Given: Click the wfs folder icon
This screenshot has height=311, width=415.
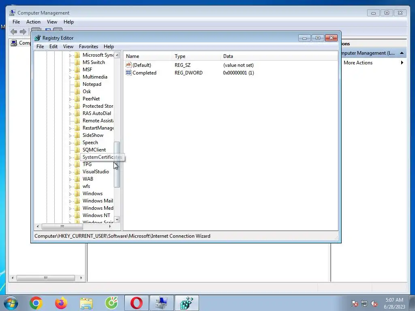Looking at the screenshot, I should [77, 186].
